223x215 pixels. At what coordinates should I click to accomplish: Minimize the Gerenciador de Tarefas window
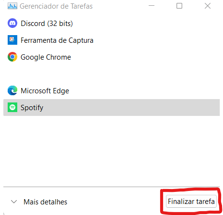click(152, 6)
